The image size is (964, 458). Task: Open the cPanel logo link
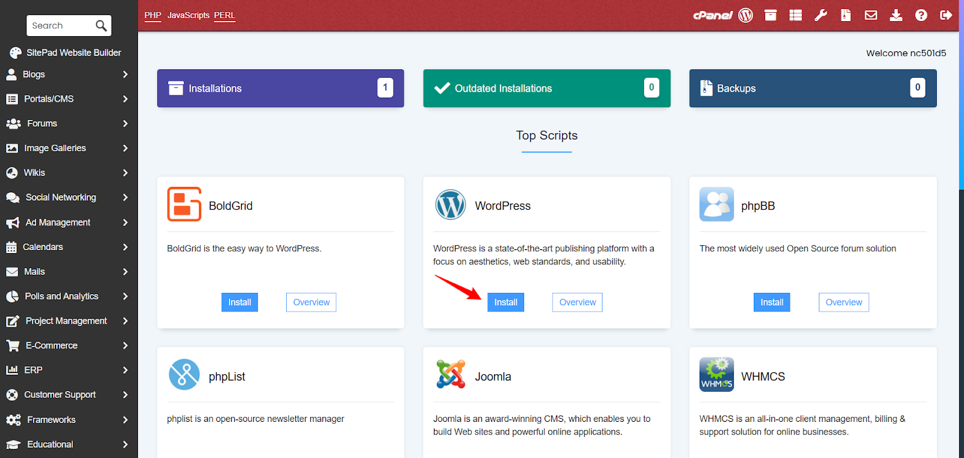(712, 15)
